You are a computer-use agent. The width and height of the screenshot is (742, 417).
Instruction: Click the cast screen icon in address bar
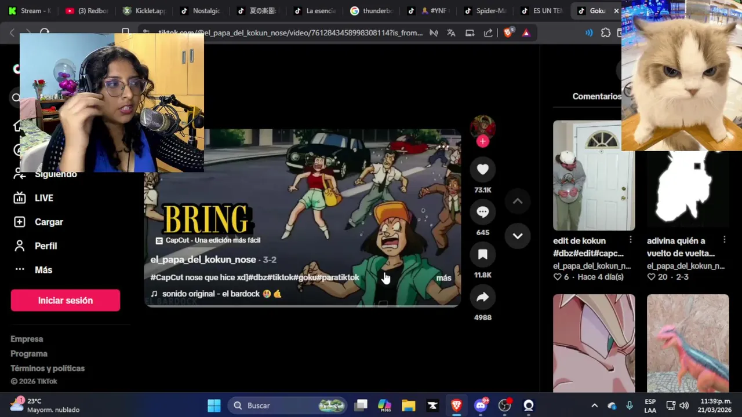[x=470, y=33]
